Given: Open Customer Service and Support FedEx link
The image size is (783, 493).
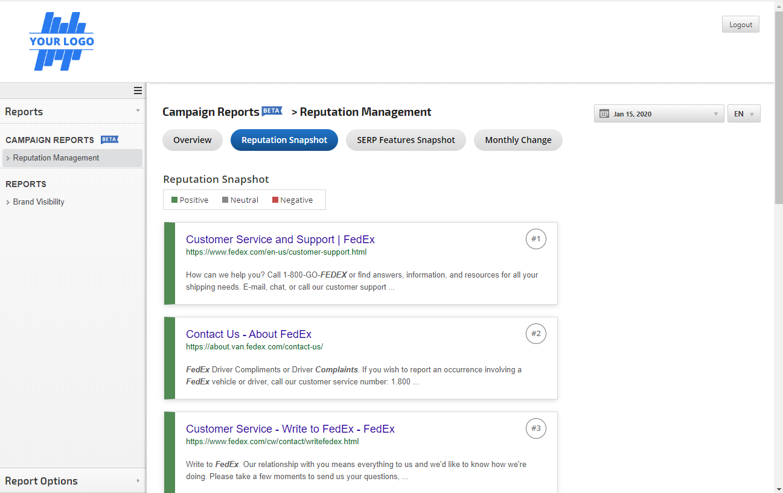Looking at the screenshot, I should point(280,240).
